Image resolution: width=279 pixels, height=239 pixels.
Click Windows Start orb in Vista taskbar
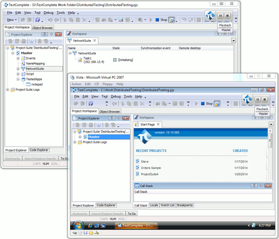click(x=78, y=225)
